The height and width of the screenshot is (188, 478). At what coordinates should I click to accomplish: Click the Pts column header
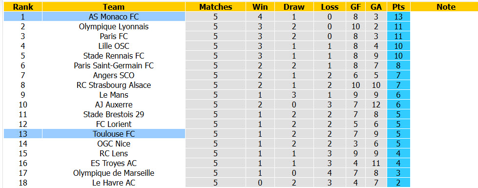point(398,7)
